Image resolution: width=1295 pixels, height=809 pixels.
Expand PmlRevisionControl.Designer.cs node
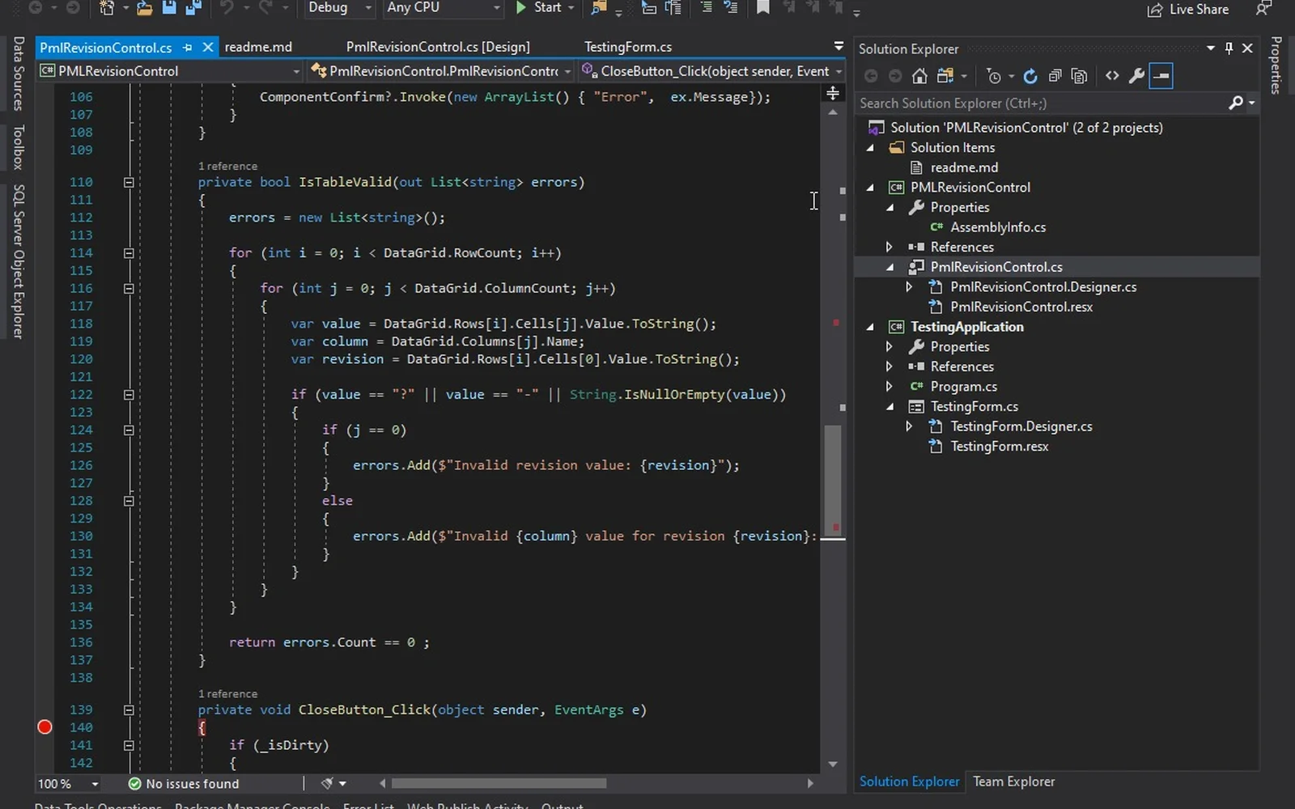click(909, 286)
